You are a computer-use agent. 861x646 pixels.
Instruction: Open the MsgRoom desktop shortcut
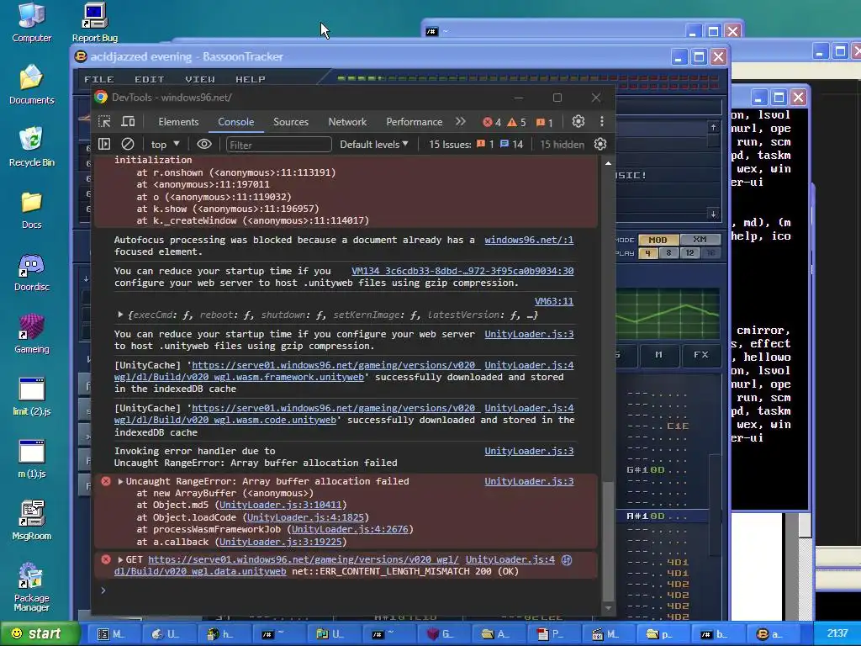coord(31,520)
